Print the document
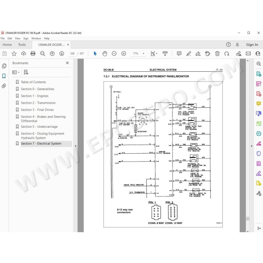This screenshot has height=263, width=263. tap(33, 53)
